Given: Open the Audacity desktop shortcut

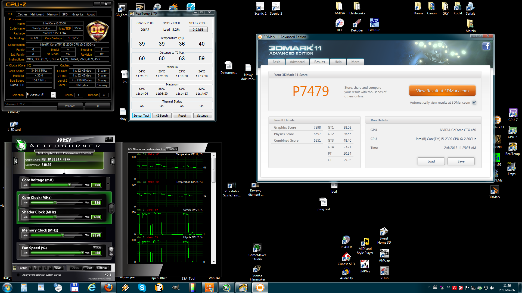Looking at the screenshot, I should click(346, 274).
